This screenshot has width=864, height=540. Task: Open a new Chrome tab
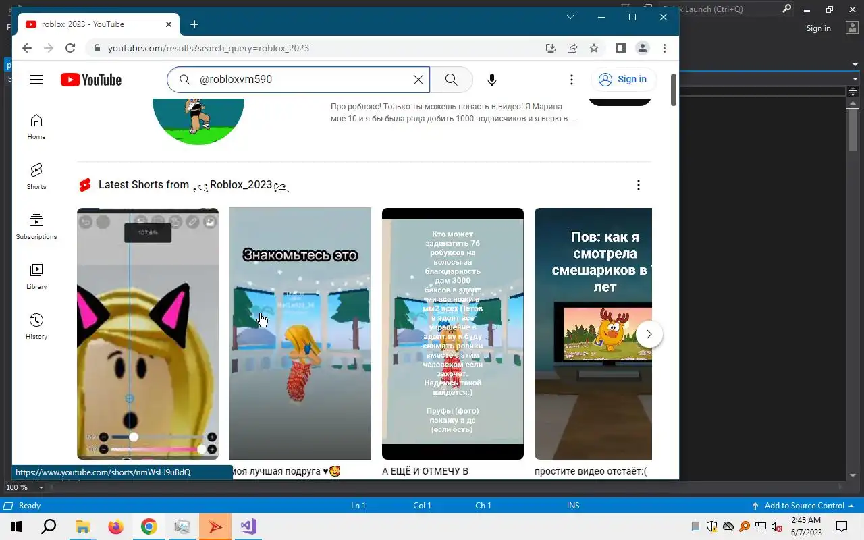tap(194, 24)
